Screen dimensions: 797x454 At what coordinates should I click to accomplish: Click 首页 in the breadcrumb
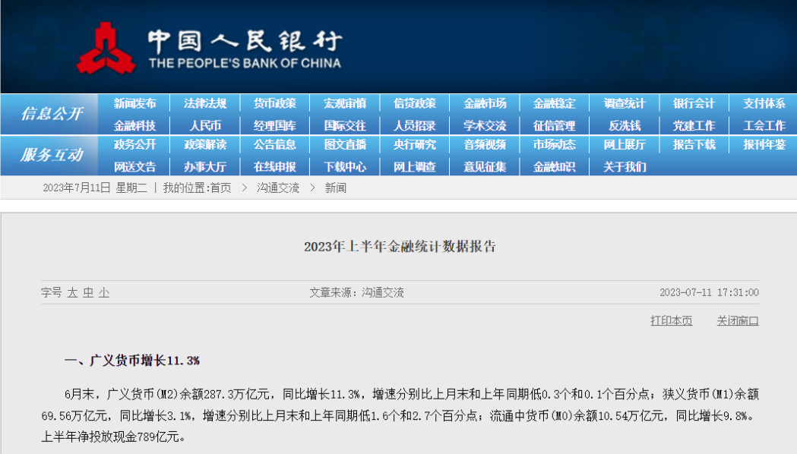pyautogui.click(x=220, y=188)
